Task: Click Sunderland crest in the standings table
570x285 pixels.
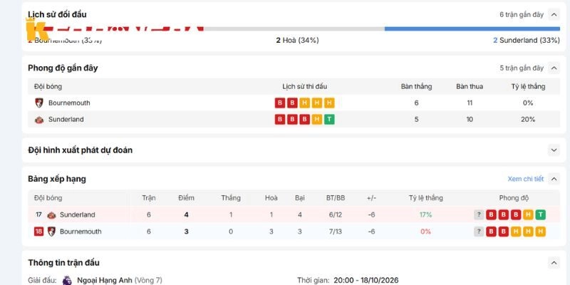Action: coord(51,215)
